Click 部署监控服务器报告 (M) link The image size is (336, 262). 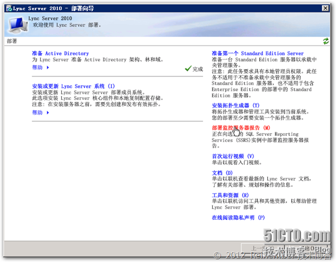pos(241,128)
